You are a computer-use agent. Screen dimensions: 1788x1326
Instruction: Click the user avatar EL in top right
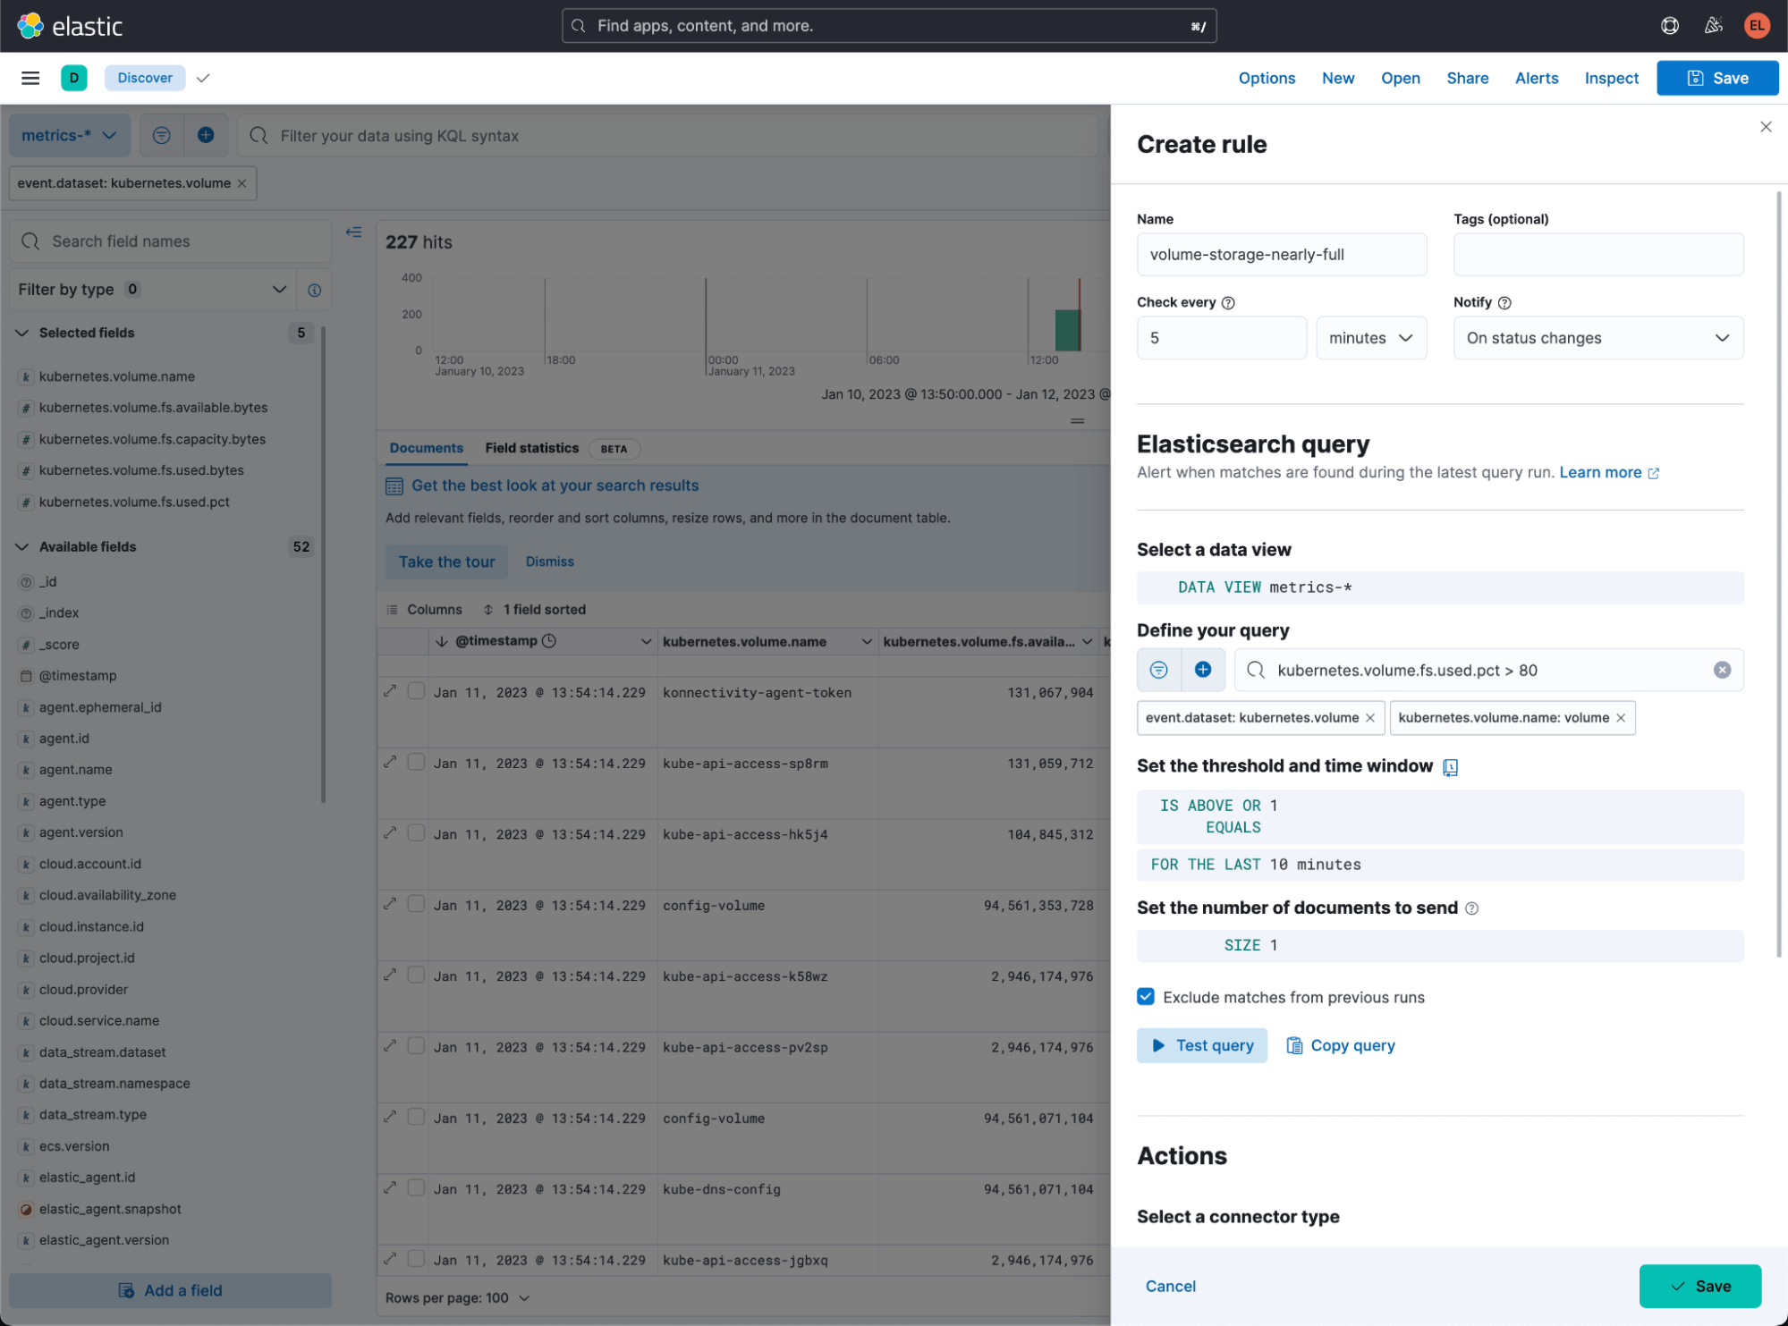coord(1756,25)
